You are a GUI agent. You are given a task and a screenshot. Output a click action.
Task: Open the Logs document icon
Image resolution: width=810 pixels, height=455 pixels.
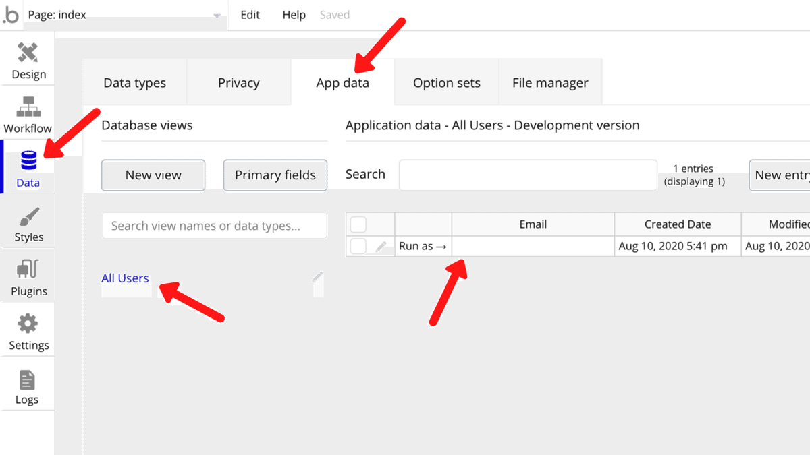27,380
